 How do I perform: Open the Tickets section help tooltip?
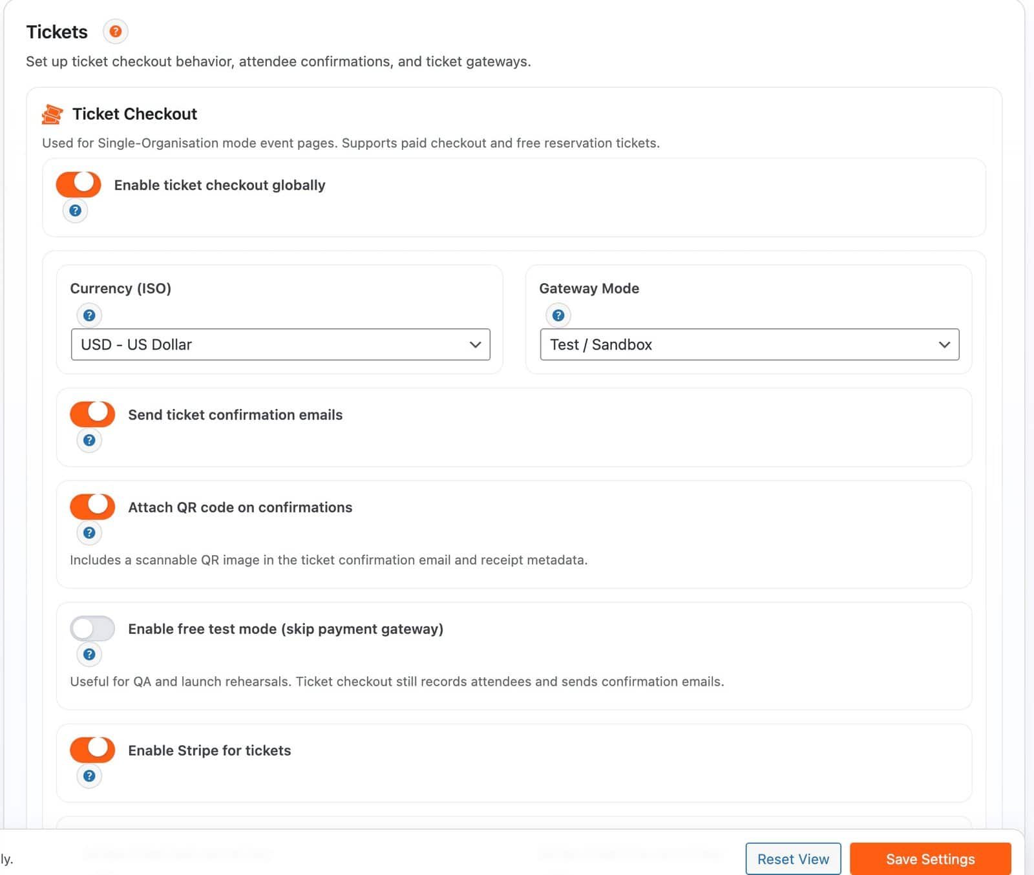[115, 30]
